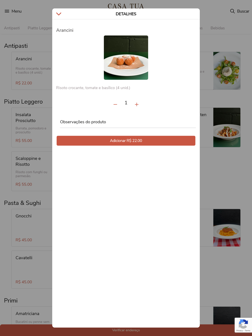The height and width of the screenshot is (336, 252).
Task: Select the Cavatelli menu card
Action: pos(32,270)
